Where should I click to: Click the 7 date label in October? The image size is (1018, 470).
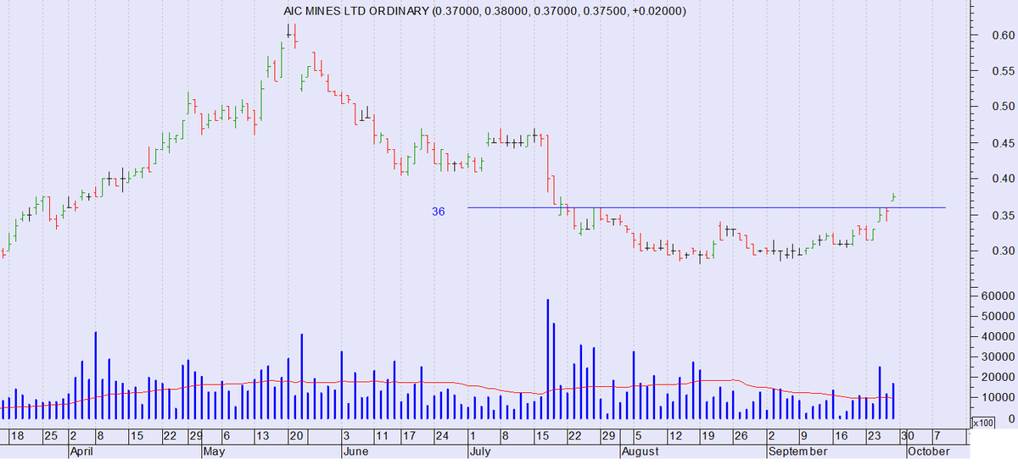tap(937, 437)
